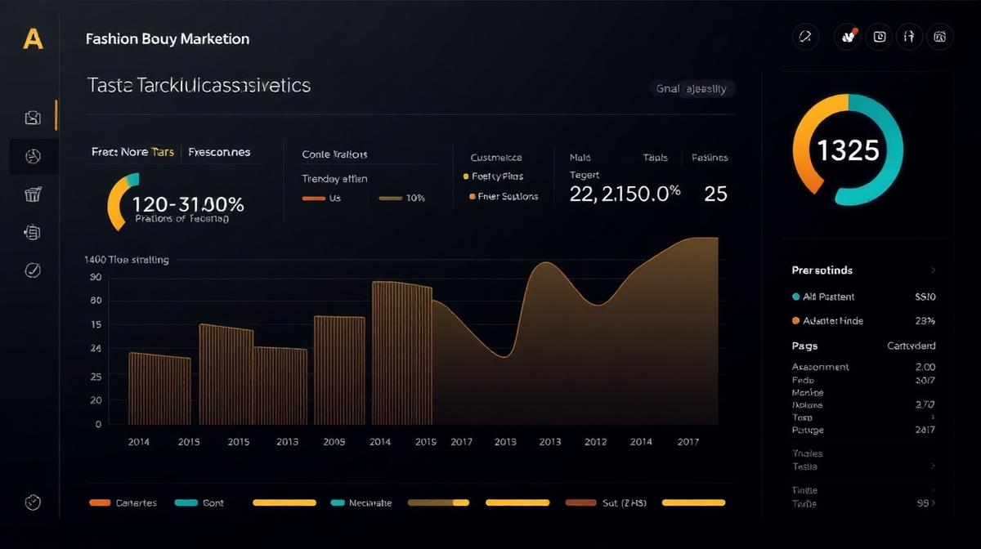Switch to the 'Fxesconnes' tab

pos(219,152)
